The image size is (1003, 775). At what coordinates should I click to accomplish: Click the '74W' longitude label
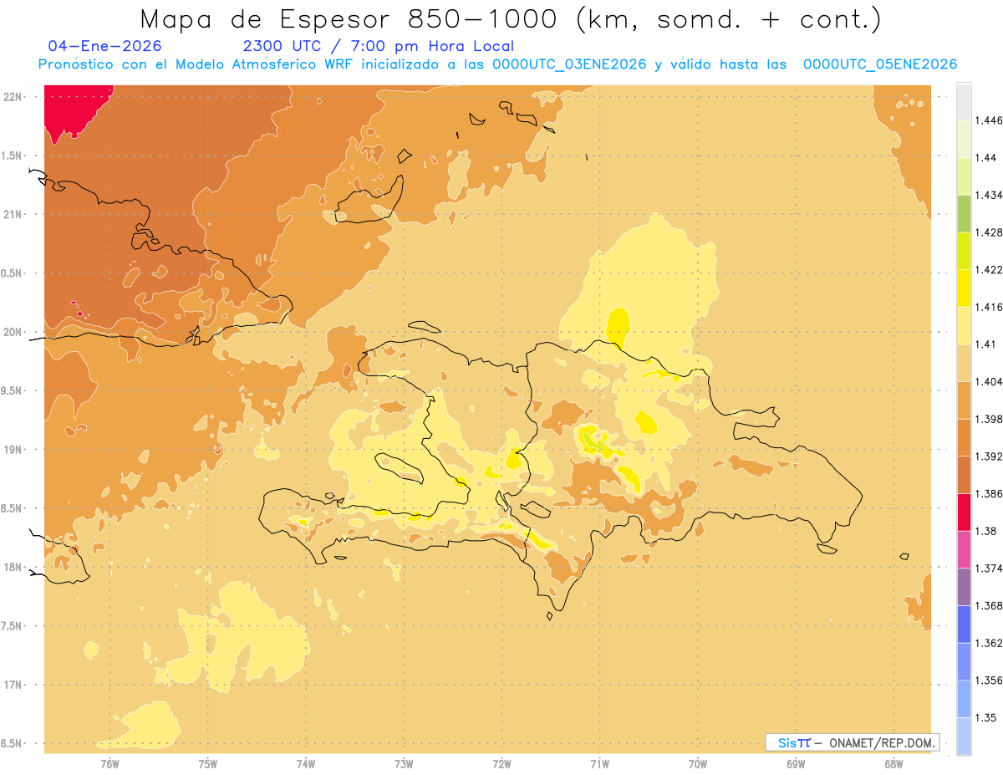pyautogui.click(x=306, y=764)
